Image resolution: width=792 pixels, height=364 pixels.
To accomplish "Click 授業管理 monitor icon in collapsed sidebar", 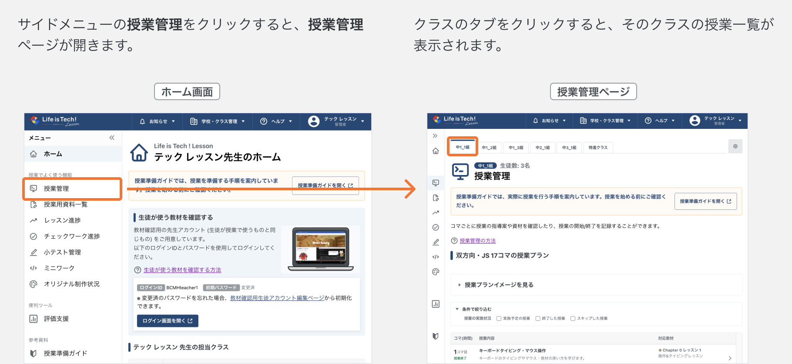I will click(x=436, y=183).
